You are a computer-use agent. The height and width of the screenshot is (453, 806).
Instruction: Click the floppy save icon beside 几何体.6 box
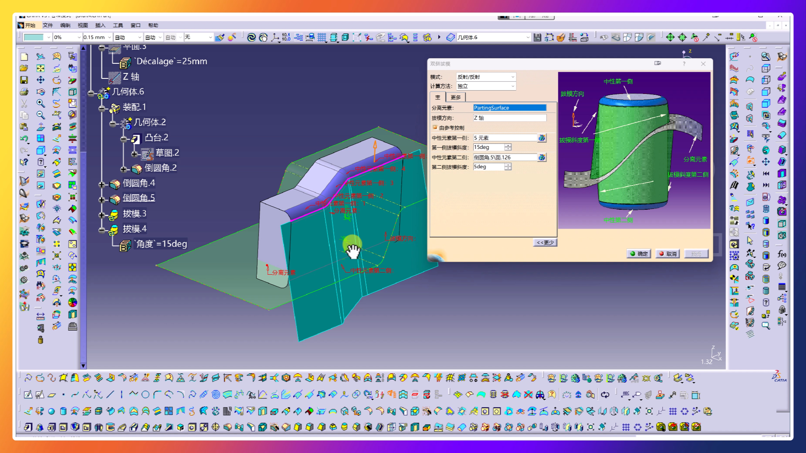click(537, 37)
